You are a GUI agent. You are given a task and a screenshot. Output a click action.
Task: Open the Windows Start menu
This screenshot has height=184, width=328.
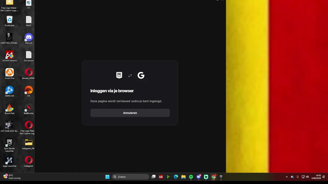coord(107,177)
